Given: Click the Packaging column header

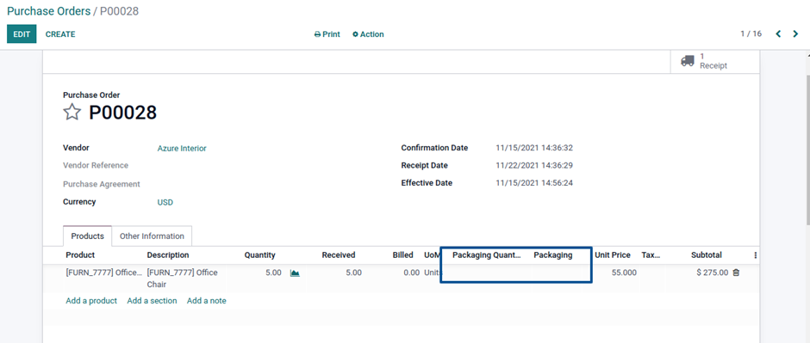Looking at the screenshot, I should [x=552, y=255].
